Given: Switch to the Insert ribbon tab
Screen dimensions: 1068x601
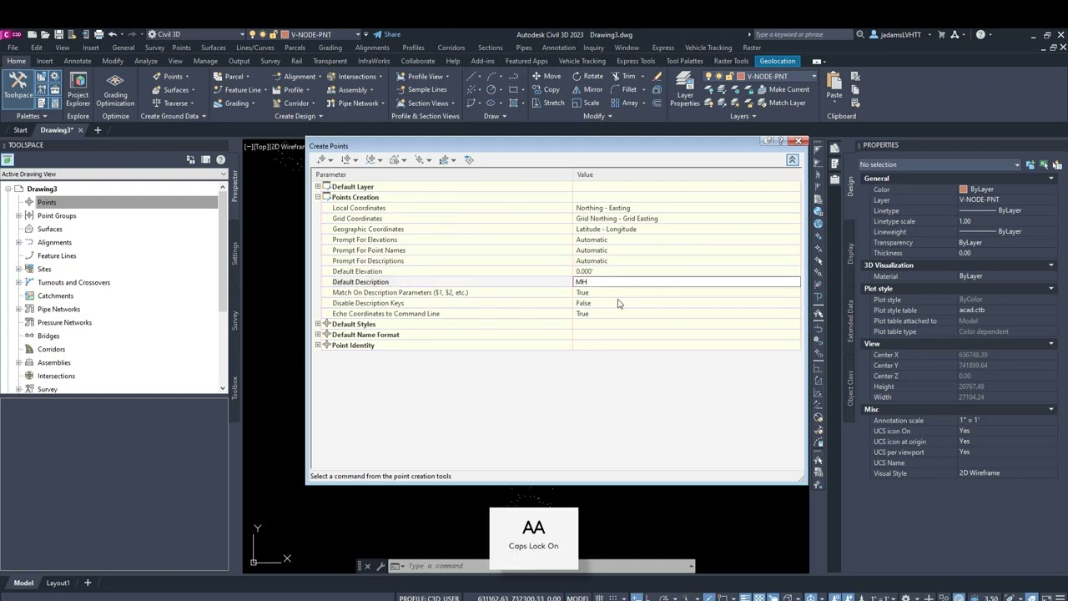Looking at the screenshot, I should (44, 61).
